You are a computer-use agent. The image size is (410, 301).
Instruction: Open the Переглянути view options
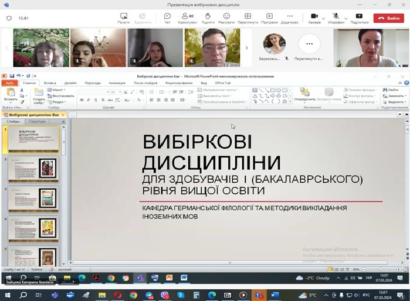coord(248,18)
